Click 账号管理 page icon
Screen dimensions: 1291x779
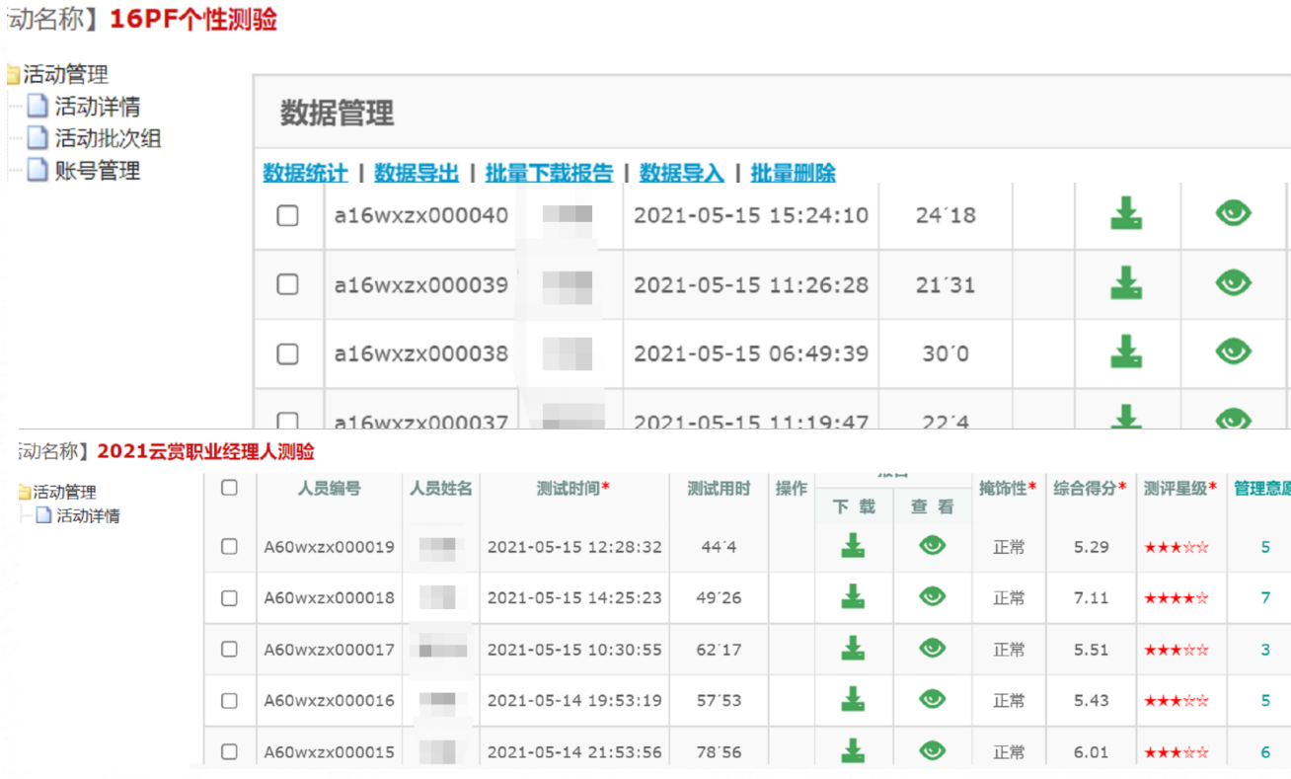pos(38,169)
